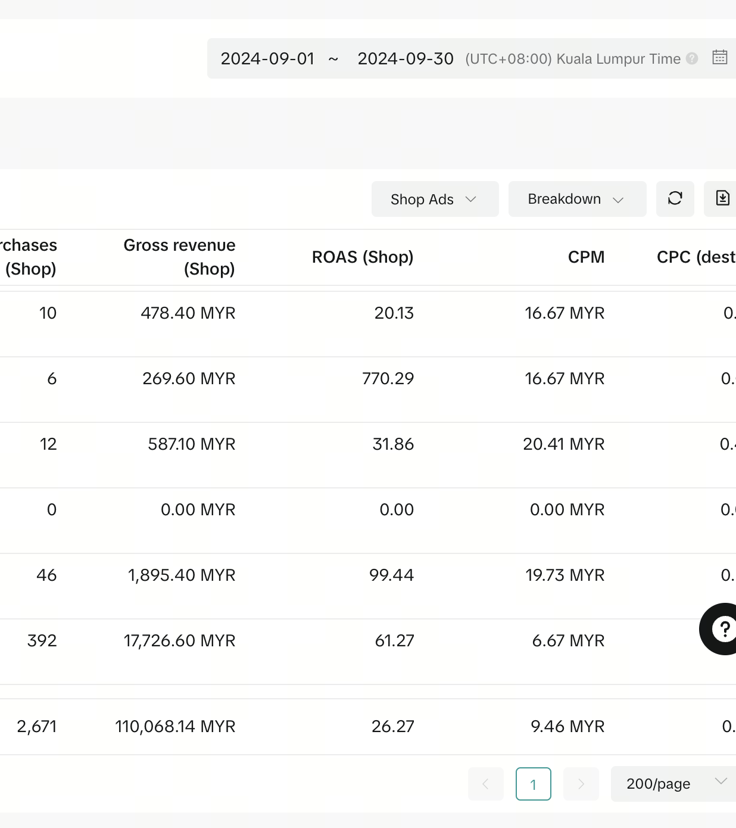
Task: Open the floating help support button
Action: (722, 629)
